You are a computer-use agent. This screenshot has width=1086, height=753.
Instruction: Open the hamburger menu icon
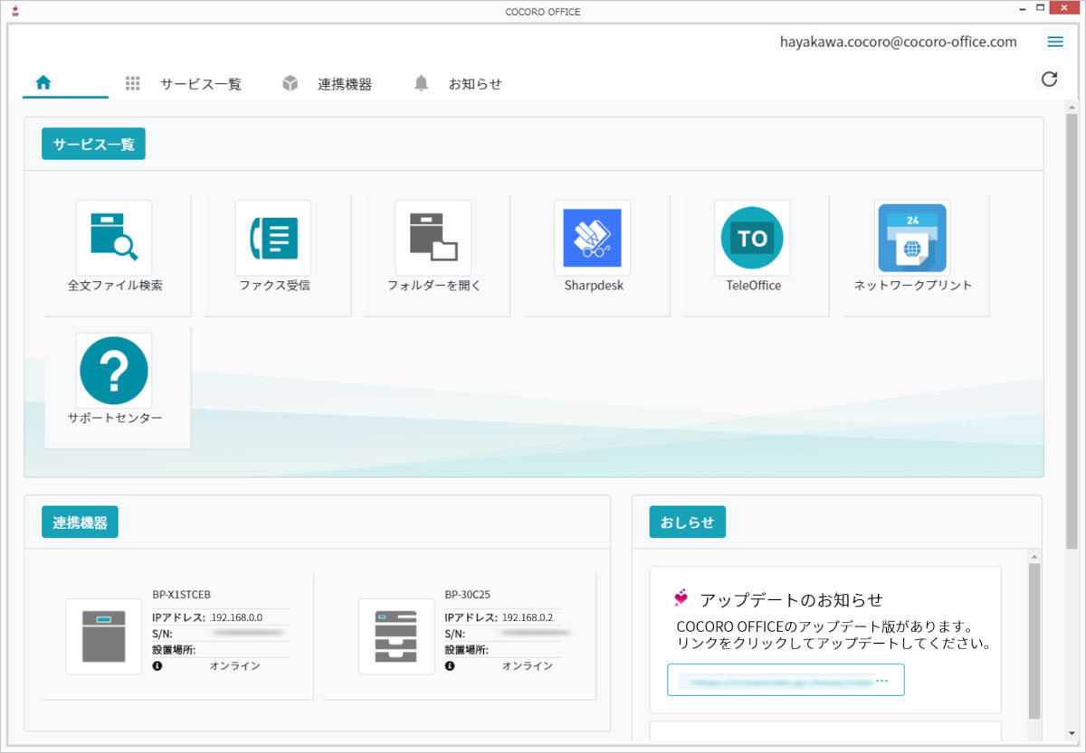click(1055, 42)
